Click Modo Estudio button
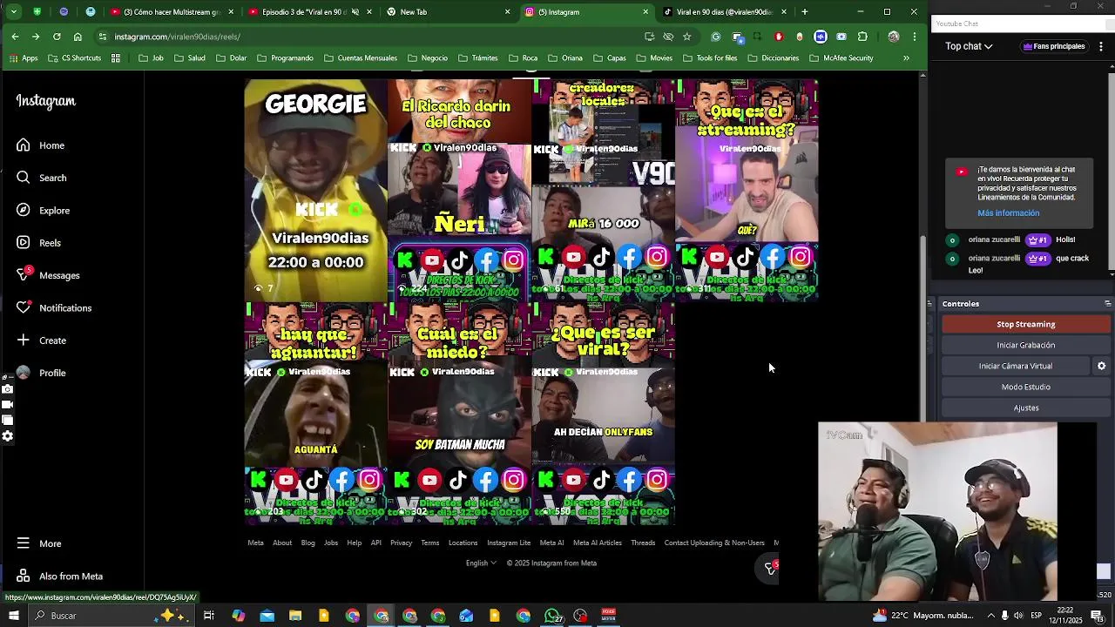This screenshot has height=627, width=1115. 1025,387
